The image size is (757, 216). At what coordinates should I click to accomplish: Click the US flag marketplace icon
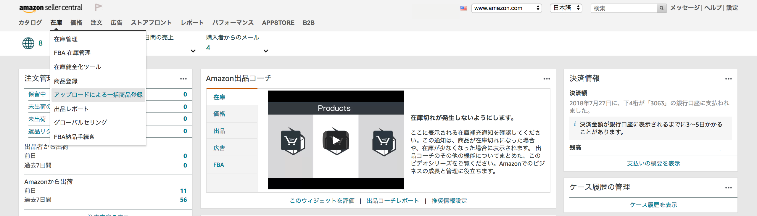click(464, 8)
